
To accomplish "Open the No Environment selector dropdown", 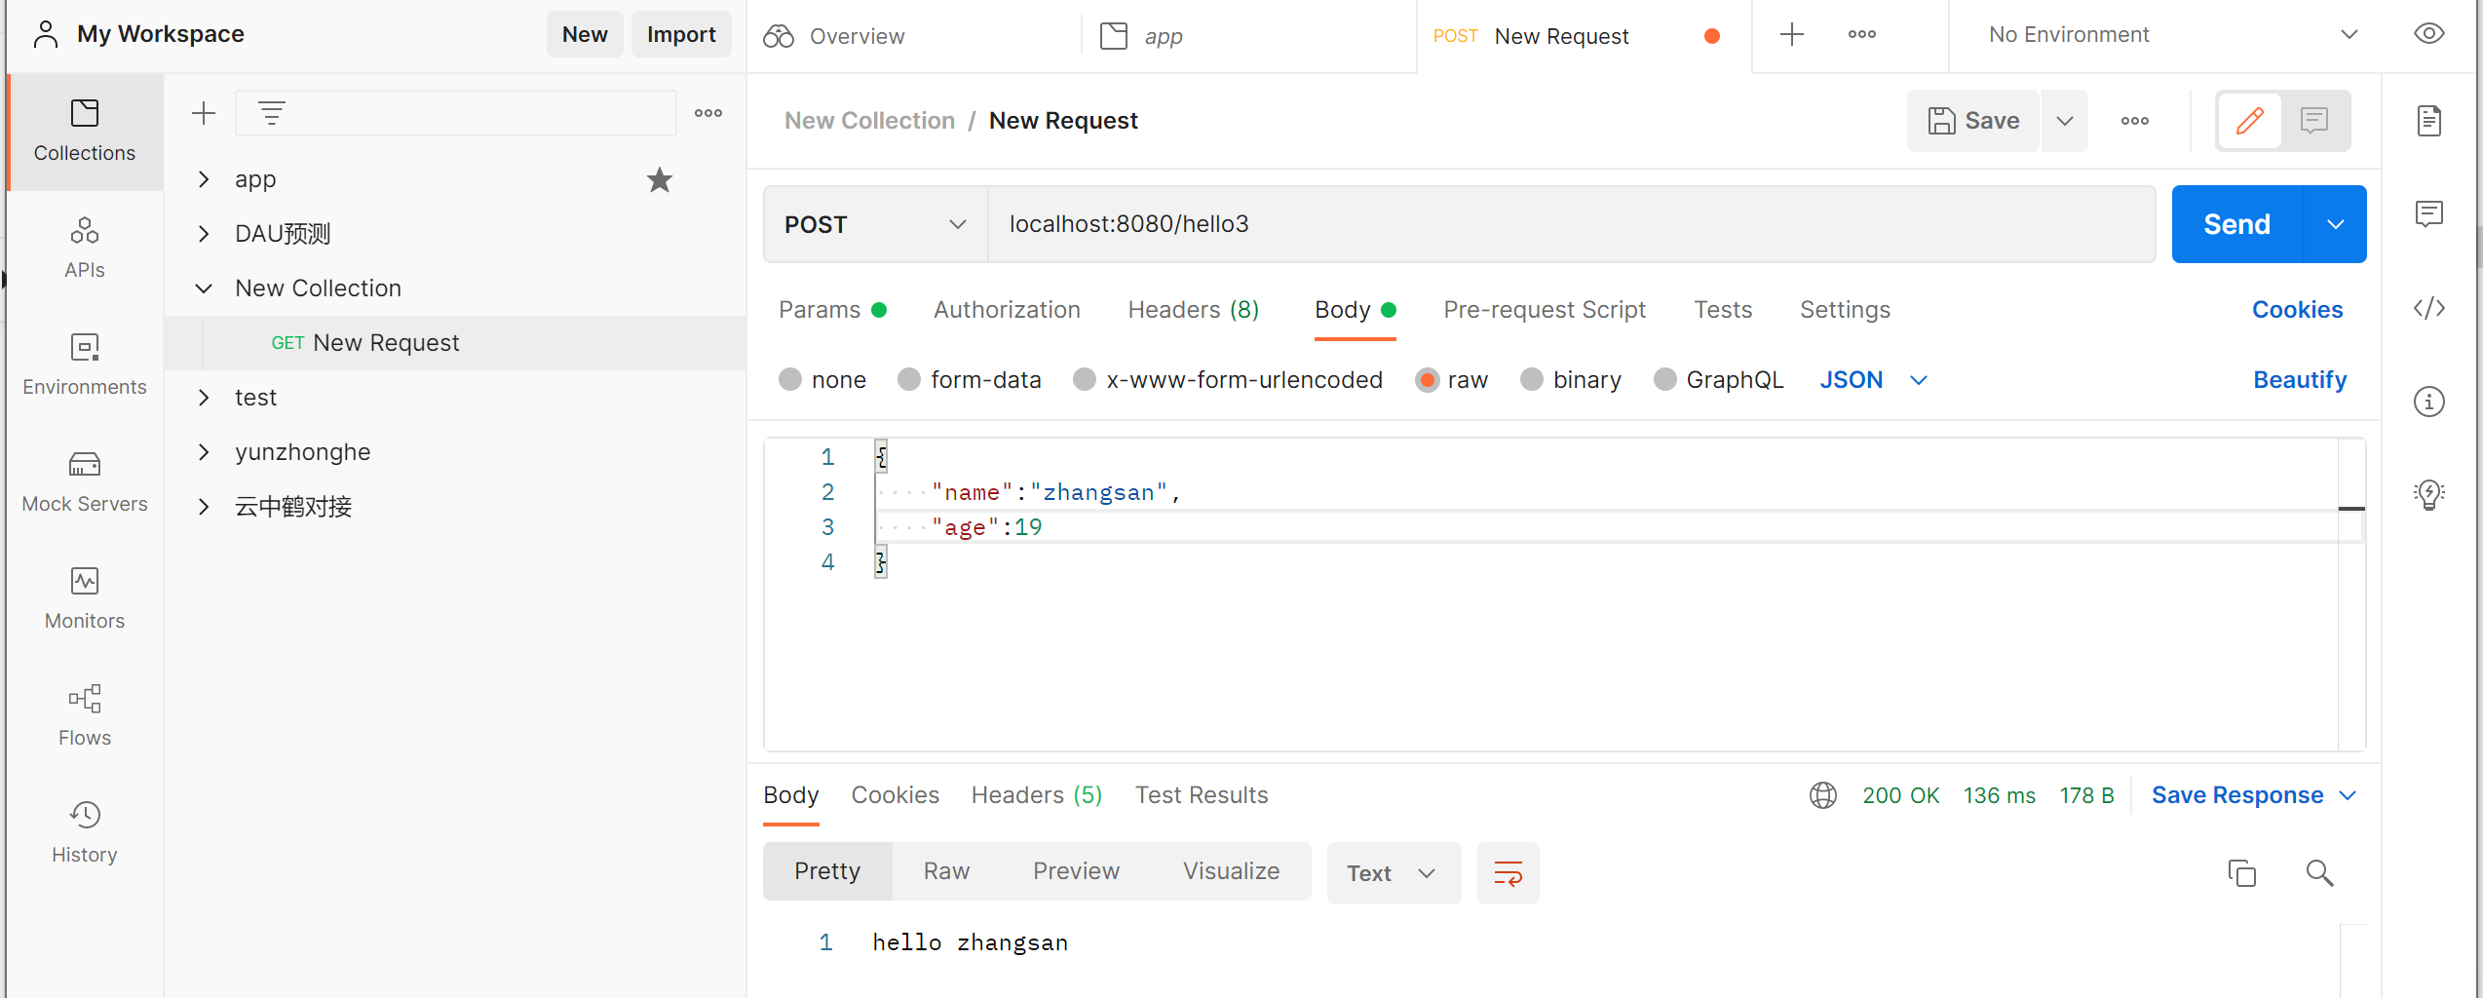I will 2171,35.
